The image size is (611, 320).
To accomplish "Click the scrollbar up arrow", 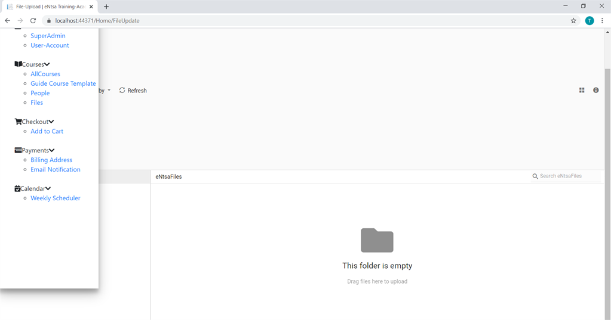I will click(607, 32).
